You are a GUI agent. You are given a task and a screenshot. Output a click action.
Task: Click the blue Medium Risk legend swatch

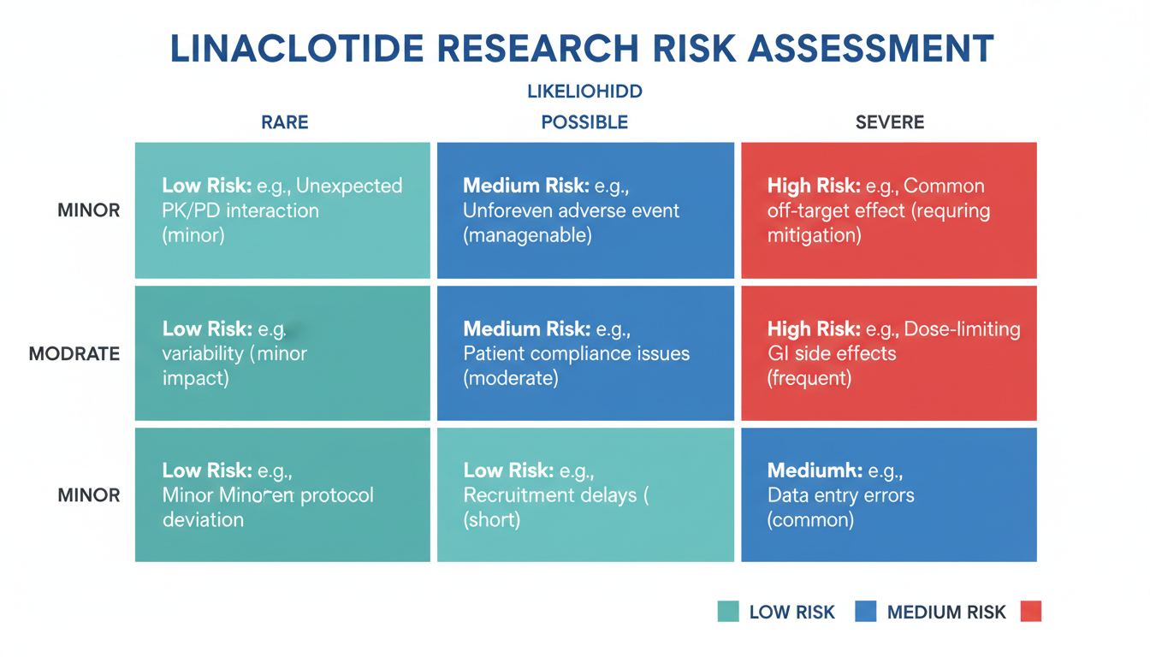[x=866, y=611]
